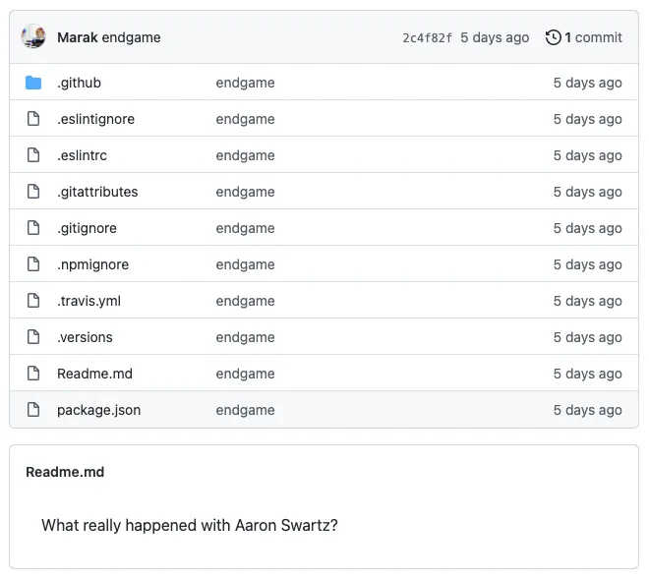Click the .gitignore file icon
Screen dimensions: 649x579
click(x=33, y=228)
